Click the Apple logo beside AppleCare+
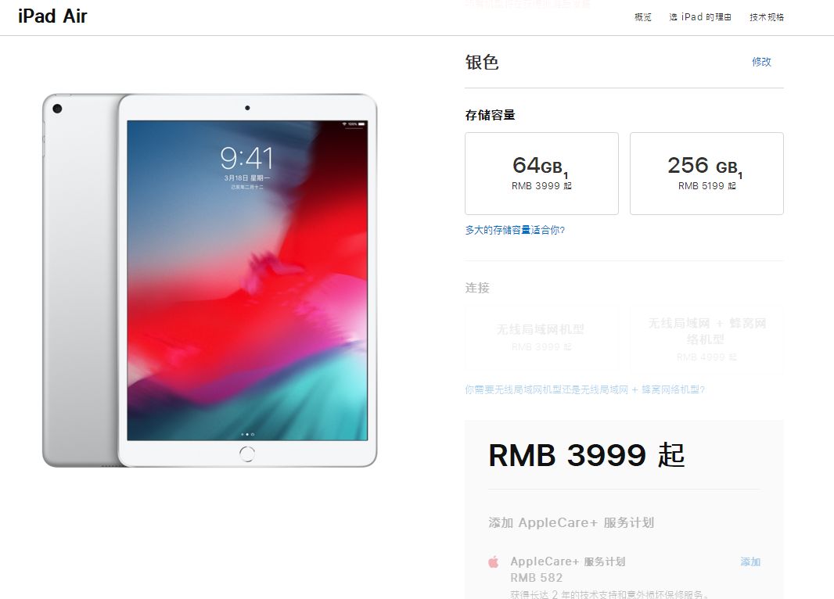The image size is (834, 599). click(494, 561)
